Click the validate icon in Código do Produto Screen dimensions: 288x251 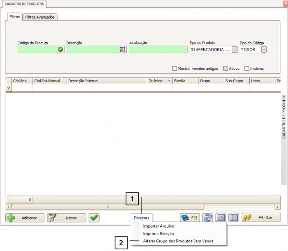60,49
